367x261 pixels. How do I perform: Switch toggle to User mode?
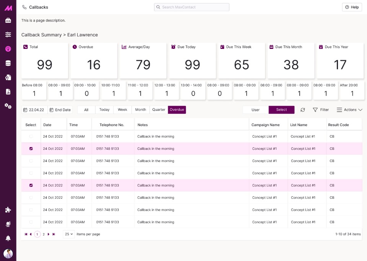coord(256,110)
